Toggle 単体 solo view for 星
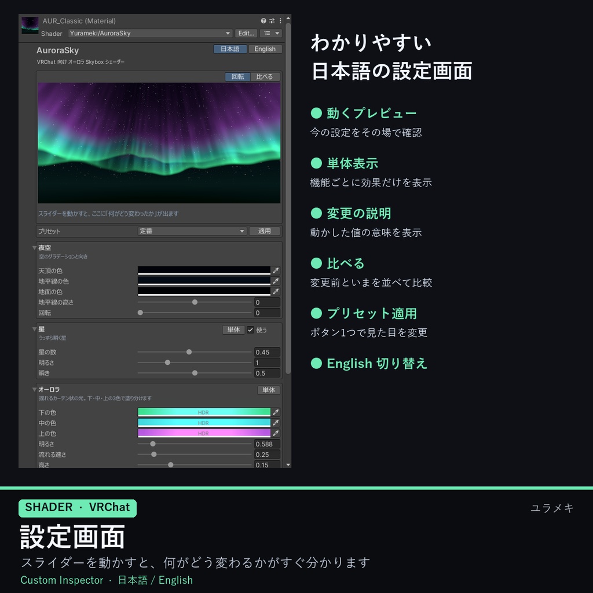This screenshot has height=593, width=593. [233, 330]
